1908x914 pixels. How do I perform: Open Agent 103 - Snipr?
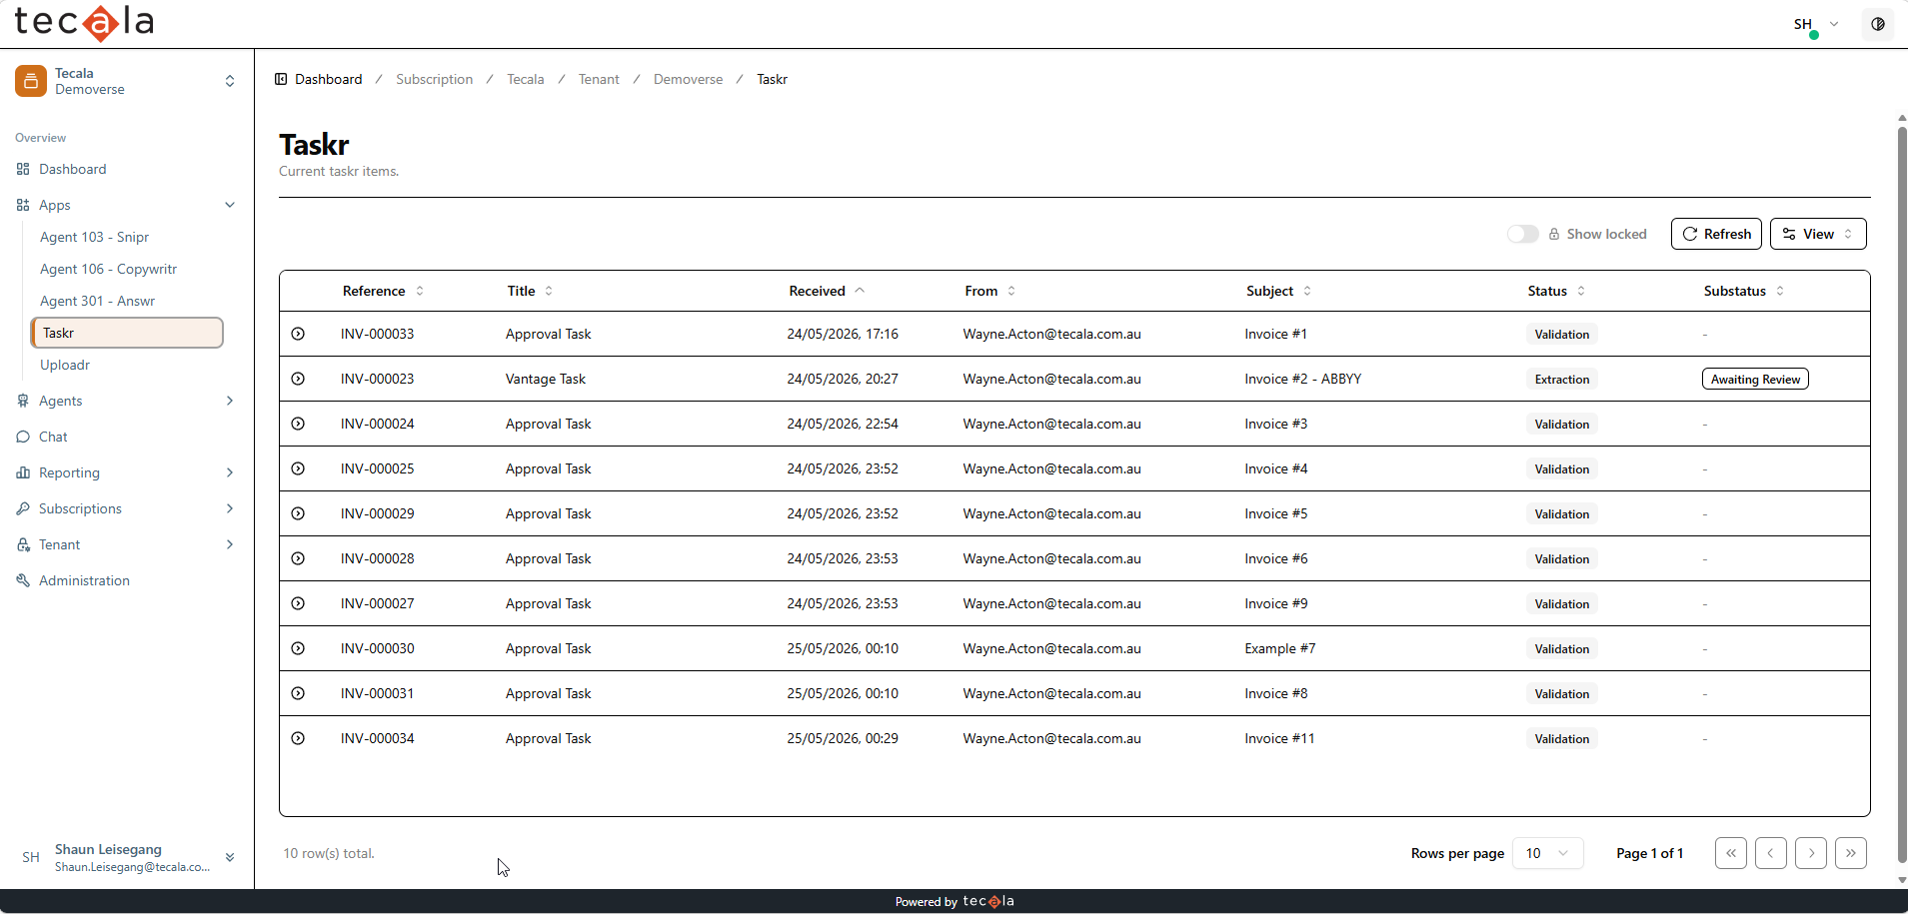[x=94, y=237]
